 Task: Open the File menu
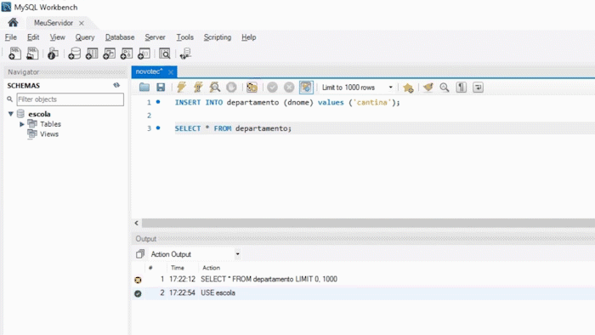tap(10, 37)
